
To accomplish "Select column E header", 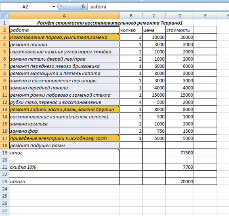I will coord(205,15).
